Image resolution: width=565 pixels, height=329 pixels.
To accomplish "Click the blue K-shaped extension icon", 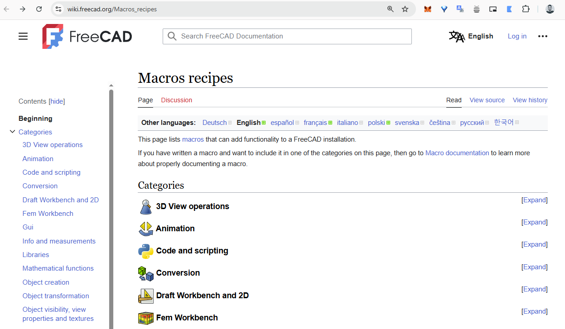I will click(x=509, y=9).
